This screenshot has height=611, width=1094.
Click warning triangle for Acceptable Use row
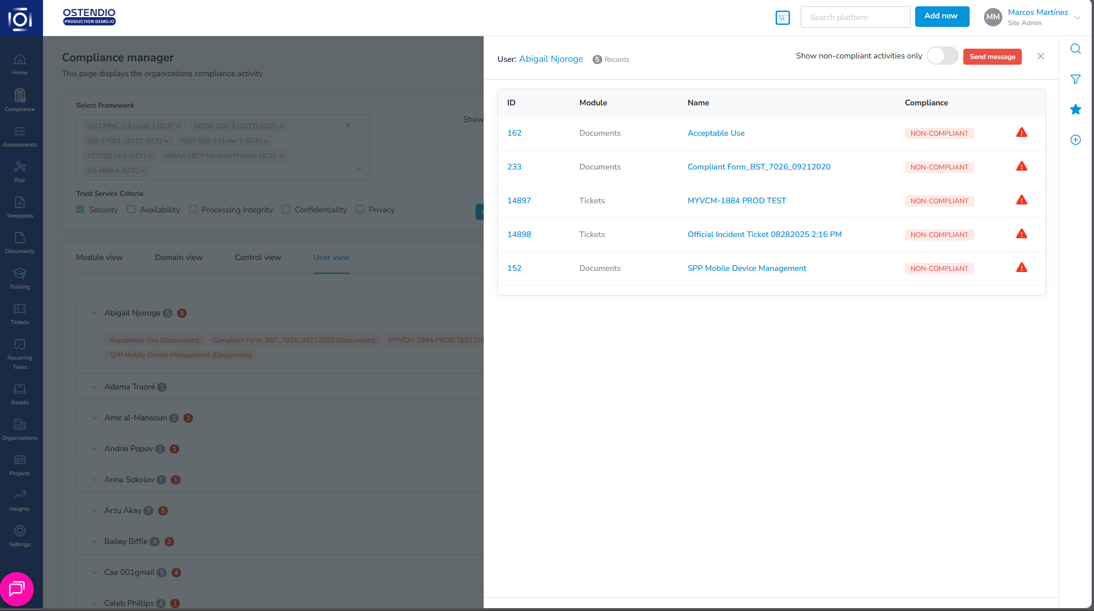[1021, 133]
